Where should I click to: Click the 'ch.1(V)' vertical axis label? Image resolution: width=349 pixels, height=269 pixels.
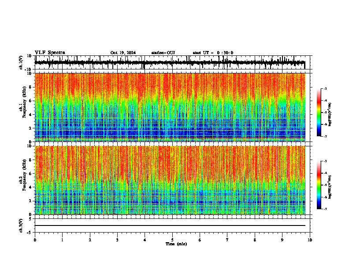point(21,62)
